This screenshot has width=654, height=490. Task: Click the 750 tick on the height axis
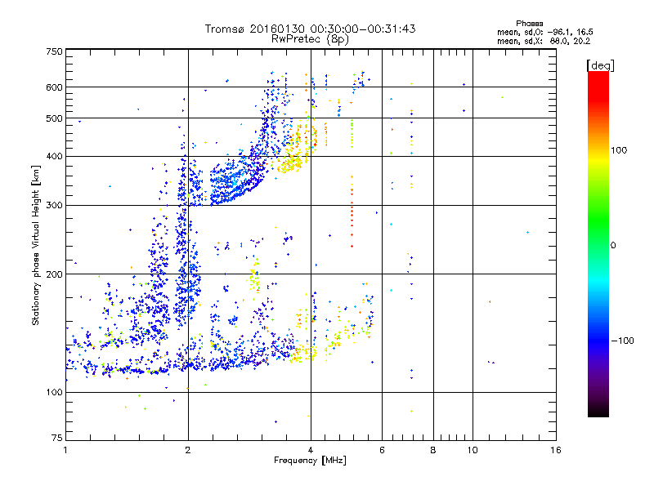tap(54, 51)
